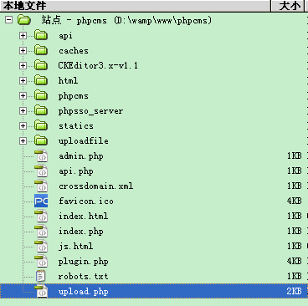308x306 pixels.
Task: Click the uploadfile folder icon
Action: [x=41, y=140]
